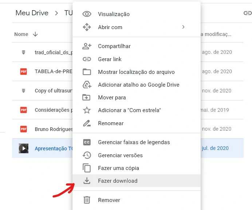Toggle sort direction arrow next to Nome
Viewport: 252px width, 210px height.
coord(35,34)
